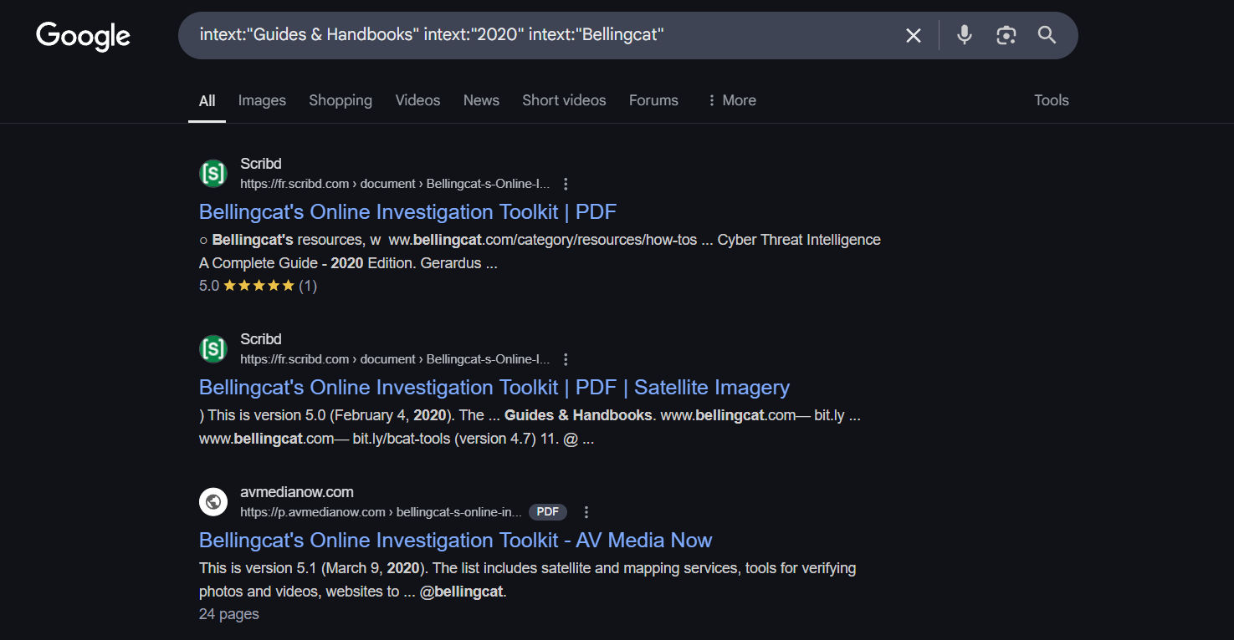The image size is (1234, 640).
Task: Click the avmedianow.com site name
Action: click(x=297, y=492)
